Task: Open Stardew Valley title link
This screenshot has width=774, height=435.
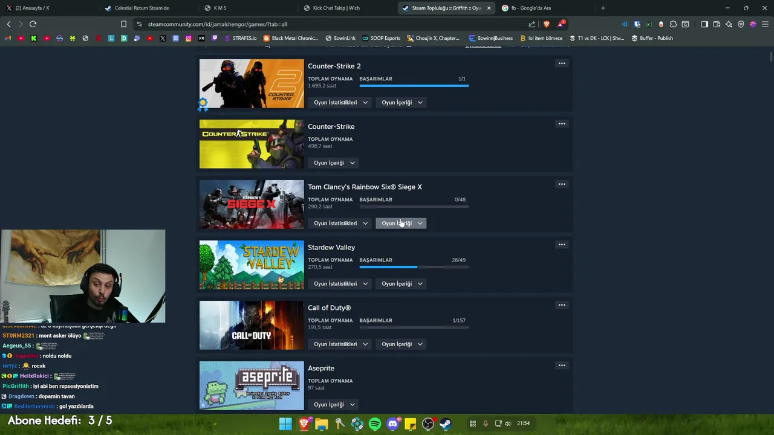Action: pyautogui.click(x=331, y=247)
